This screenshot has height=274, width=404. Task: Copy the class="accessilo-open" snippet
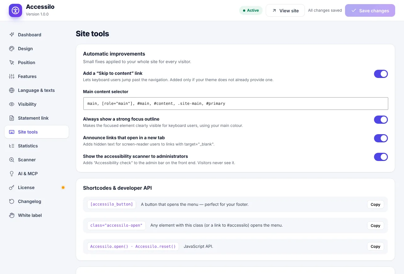[x=375, y=225]
